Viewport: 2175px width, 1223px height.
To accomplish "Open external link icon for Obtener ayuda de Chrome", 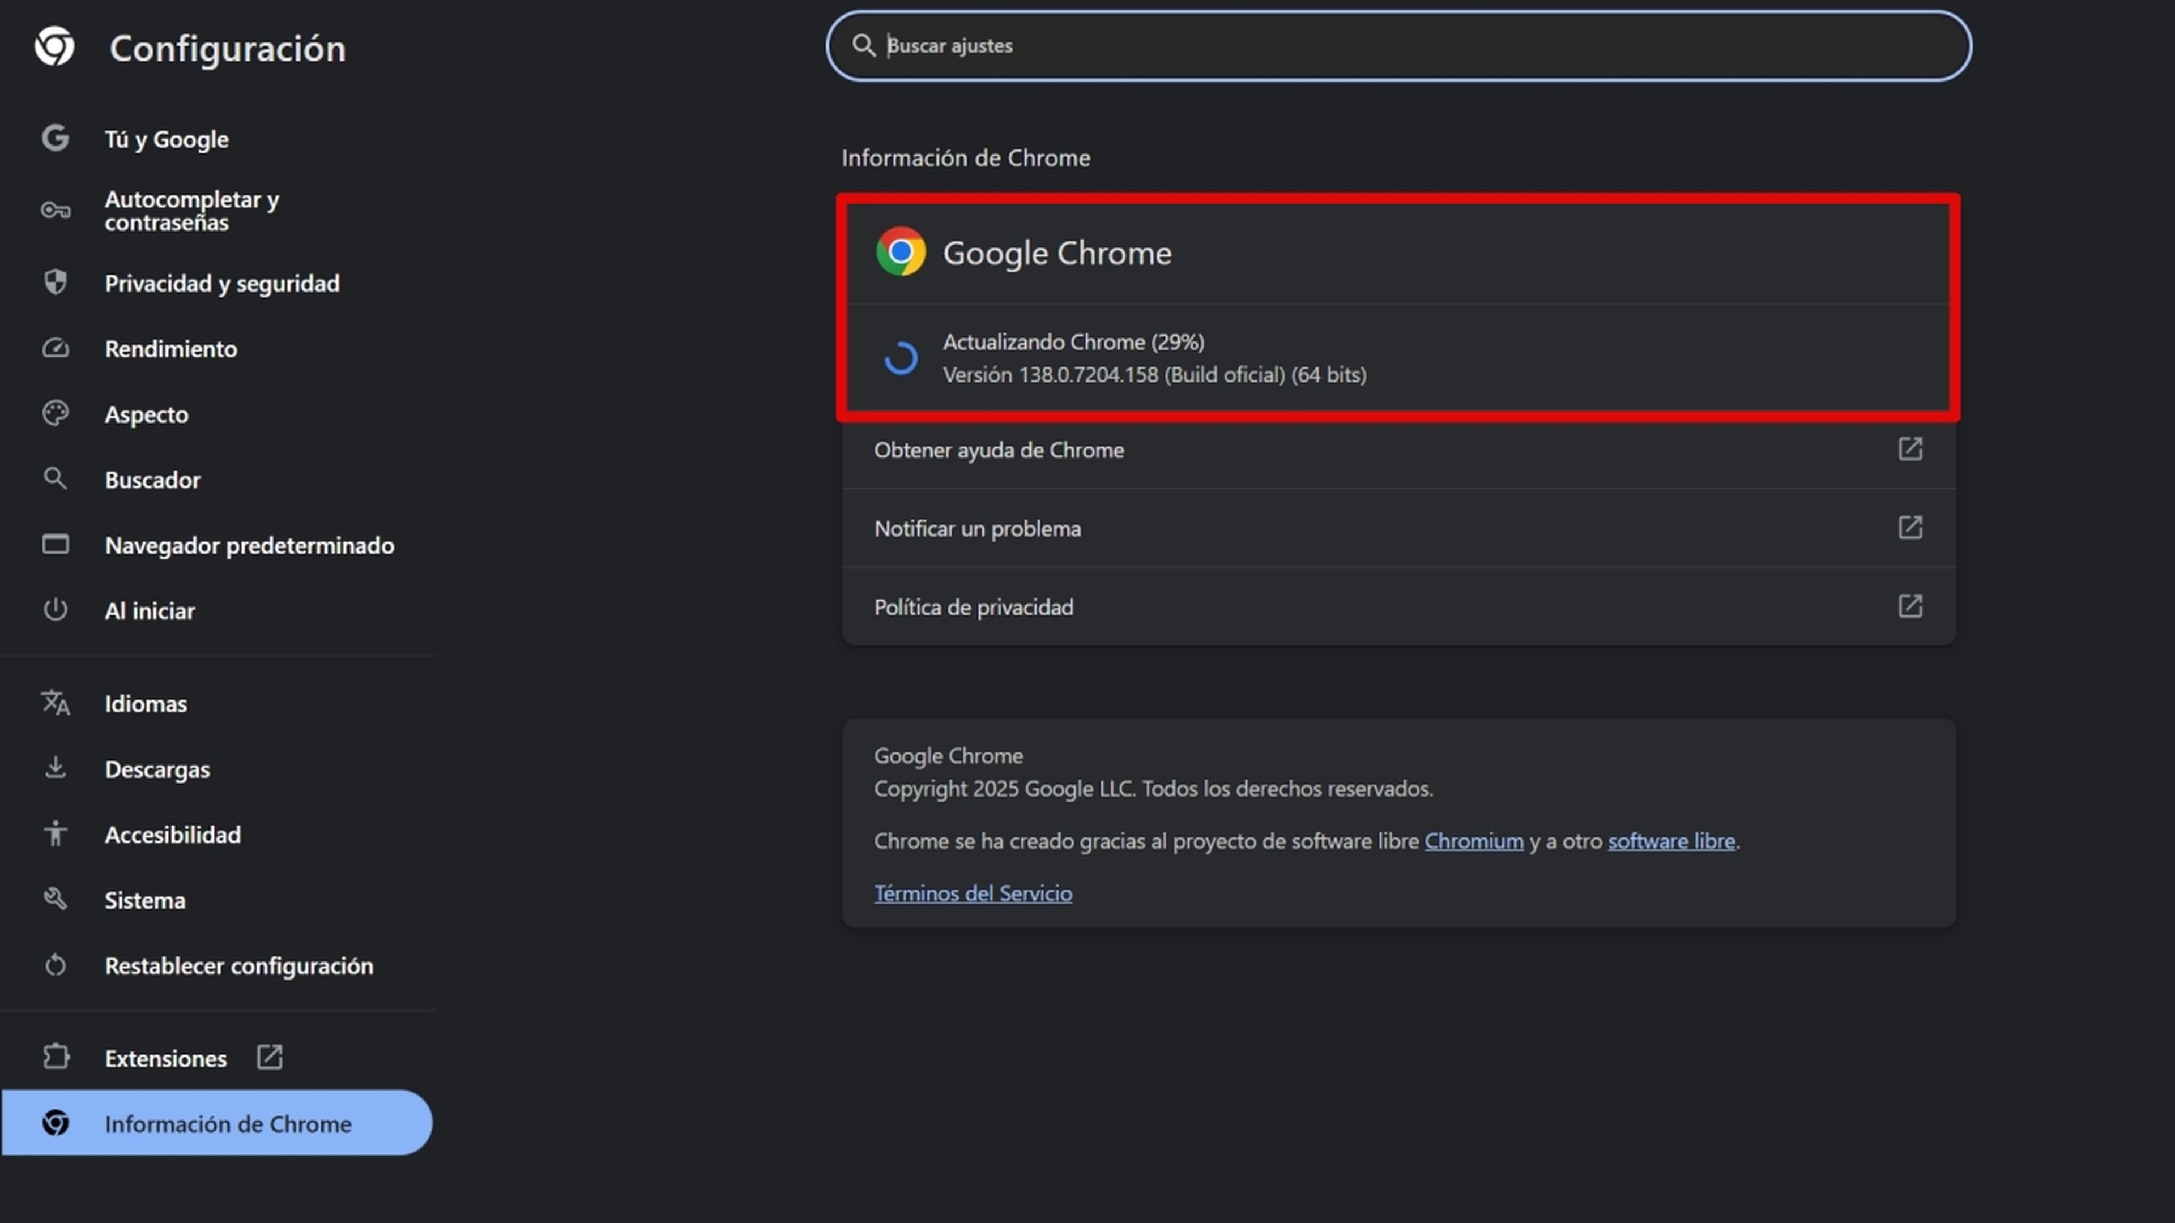I will (x=1910, y=449).
